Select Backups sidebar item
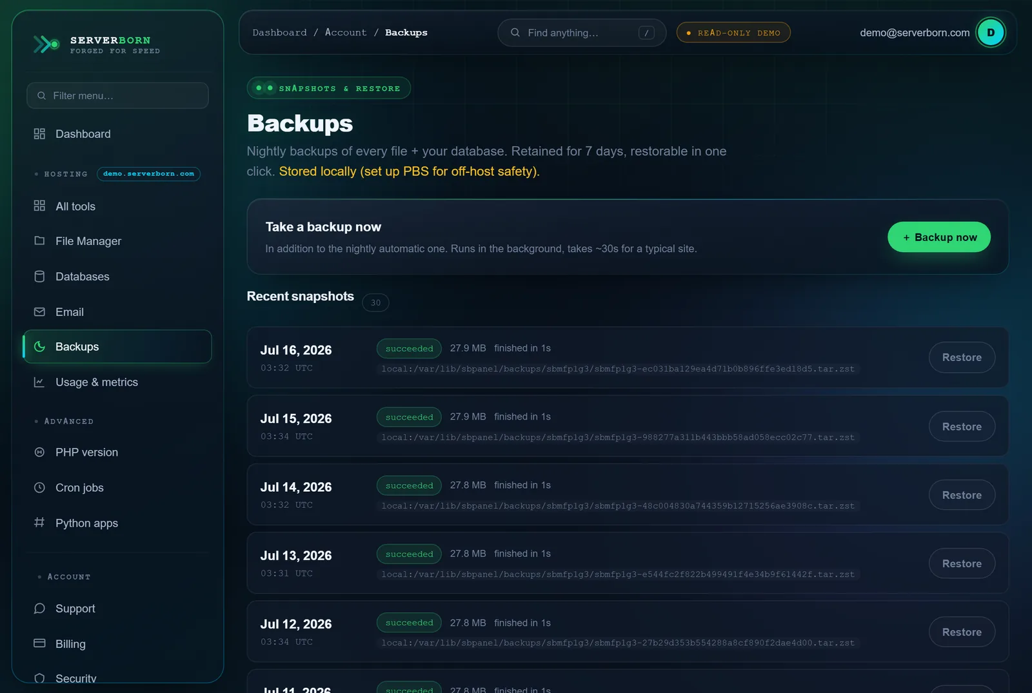The height and width of the screenshot is (693, 1032). 117,347
